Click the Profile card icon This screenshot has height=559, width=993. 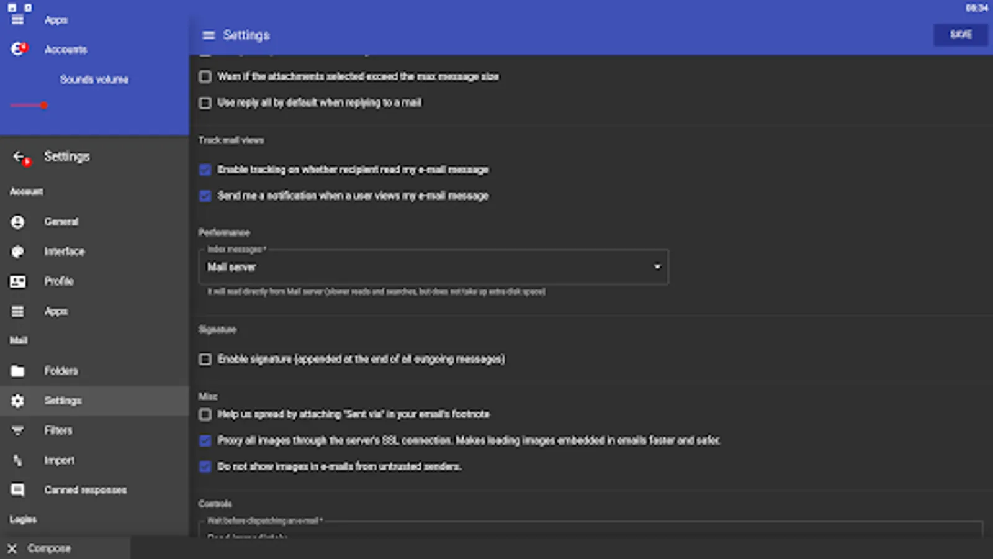(18, 281)
